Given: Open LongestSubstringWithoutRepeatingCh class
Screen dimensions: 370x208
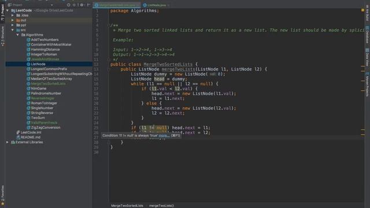Looking at the screenshot, I should coord(61,74).
